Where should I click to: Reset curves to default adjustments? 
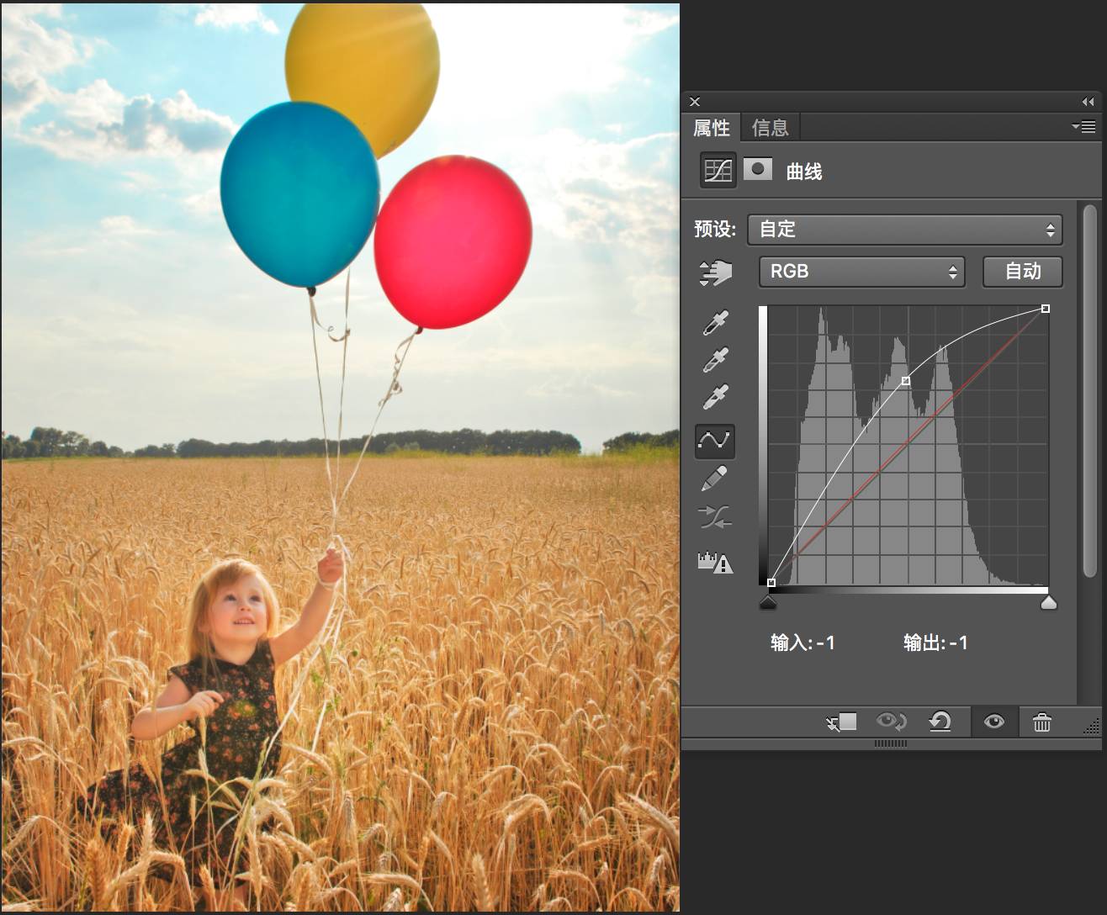pyautogui.click(x=940, y=722)
